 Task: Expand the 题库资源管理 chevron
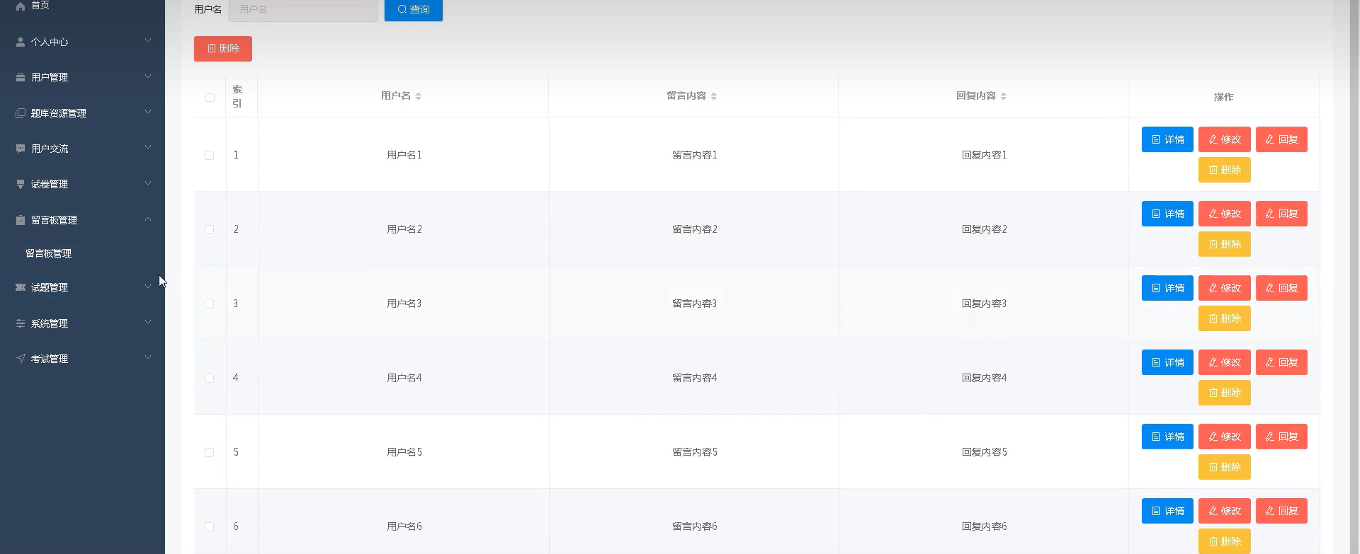pos(148,112)
